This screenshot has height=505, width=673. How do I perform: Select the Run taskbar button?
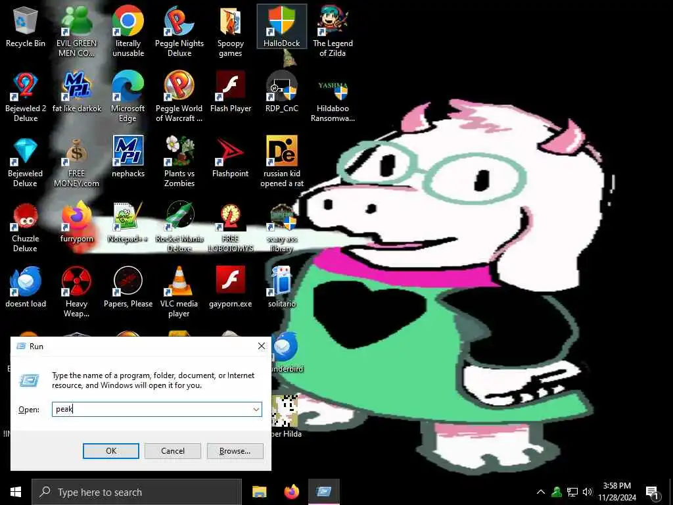click(323, 492)
